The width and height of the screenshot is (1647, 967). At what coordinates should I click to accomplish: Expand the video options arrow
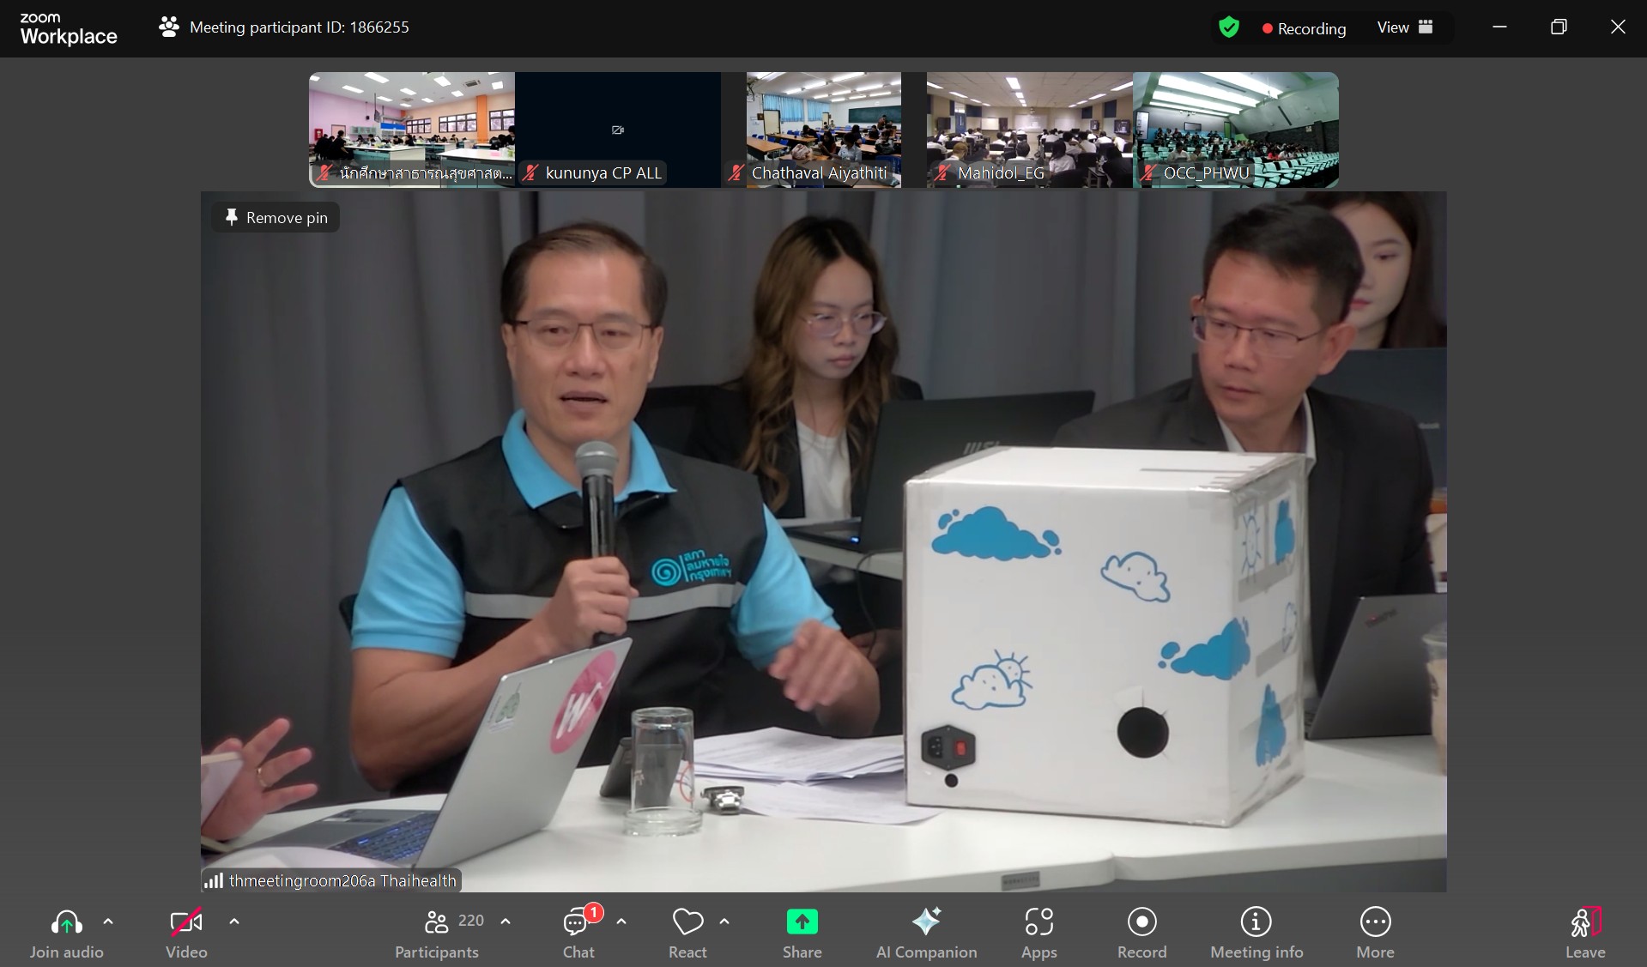click(234, 922)
